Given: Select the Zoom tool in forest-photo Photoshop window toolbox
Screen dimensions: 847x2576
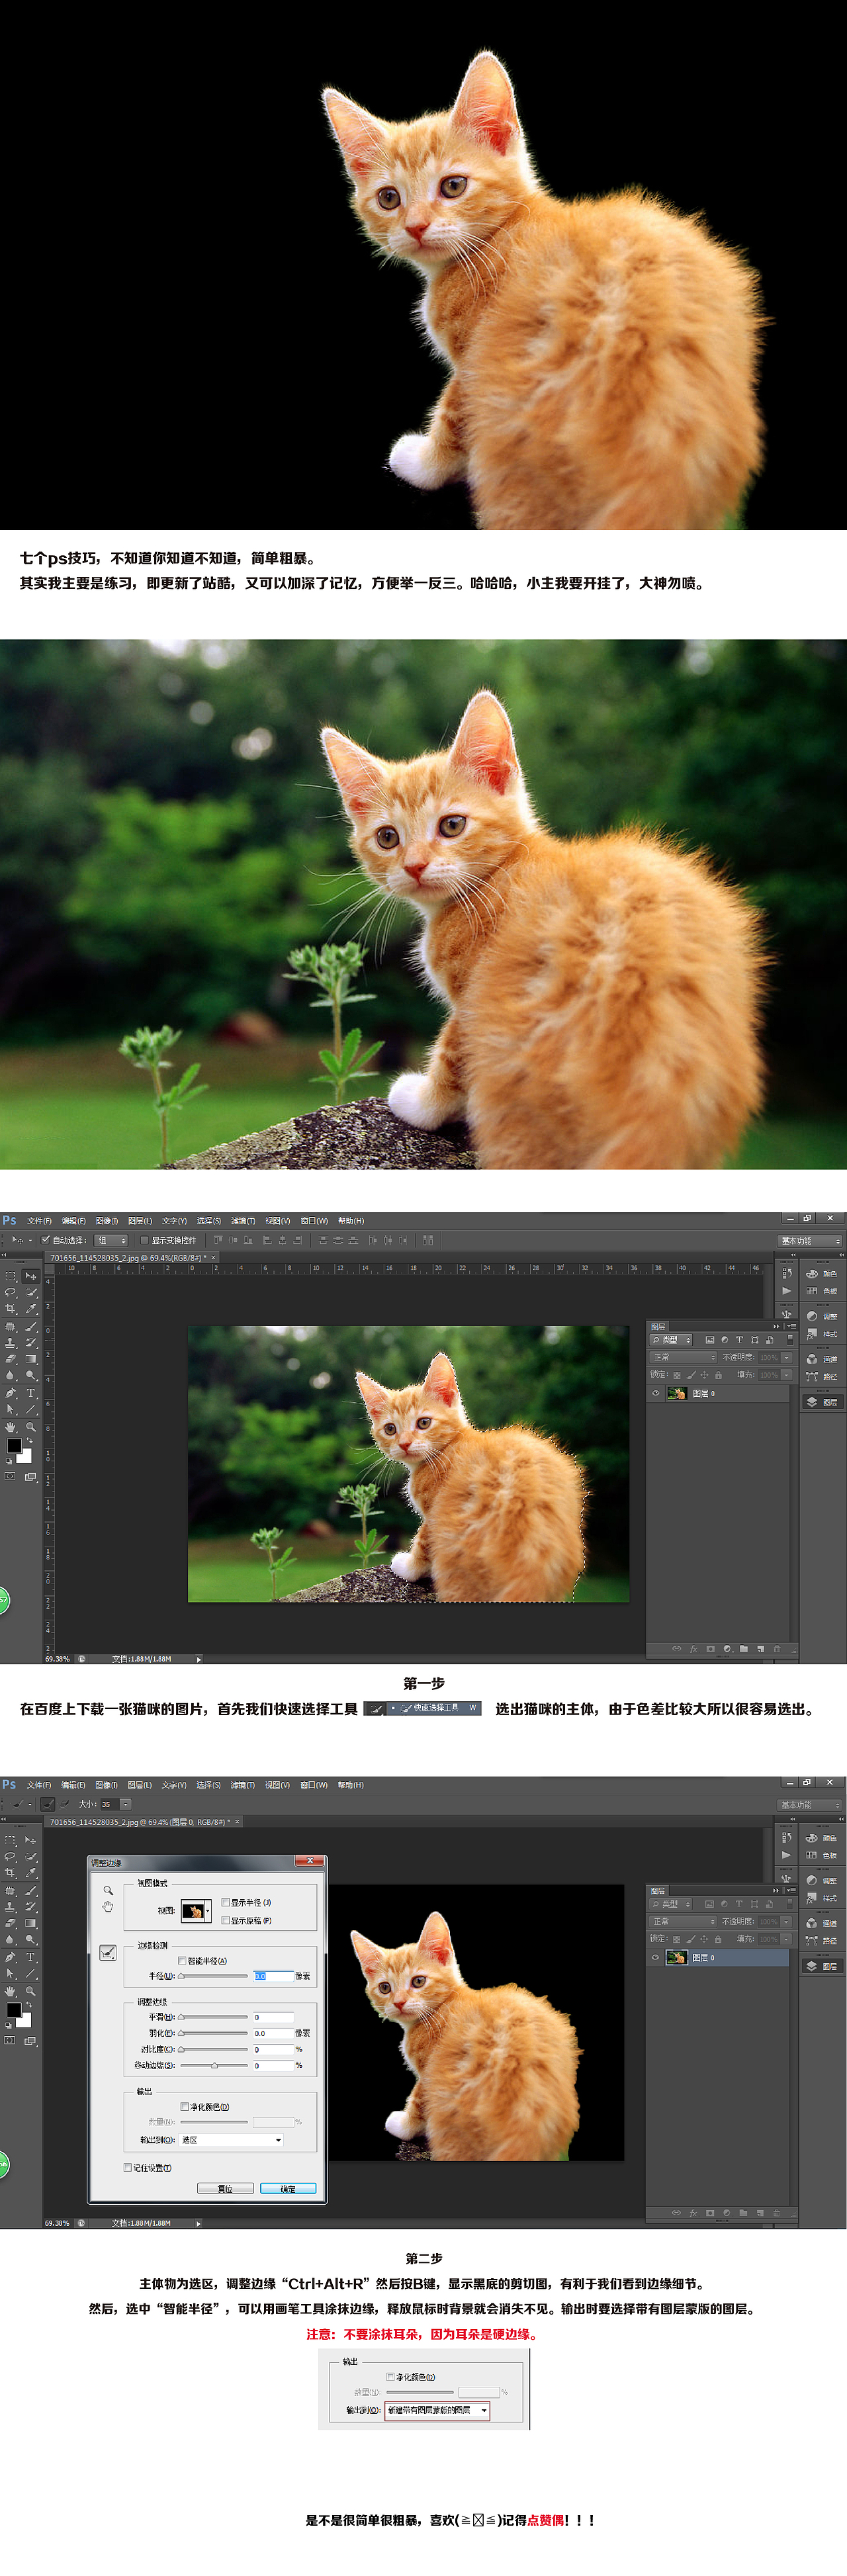Looking at the screenshot, I should (31, 1427).
